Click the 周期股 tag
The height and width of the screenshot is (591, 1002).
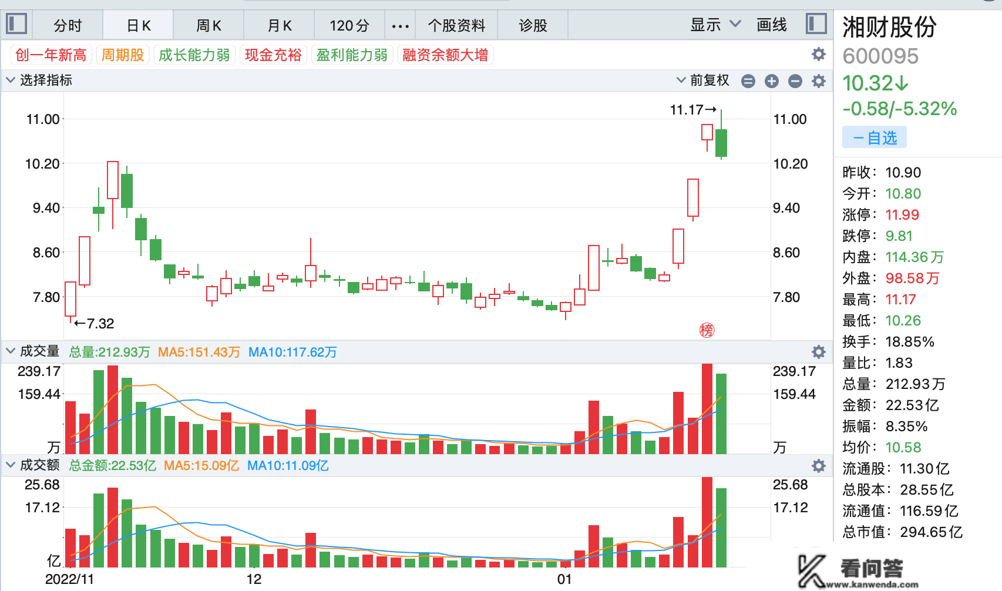coord(123,55)
